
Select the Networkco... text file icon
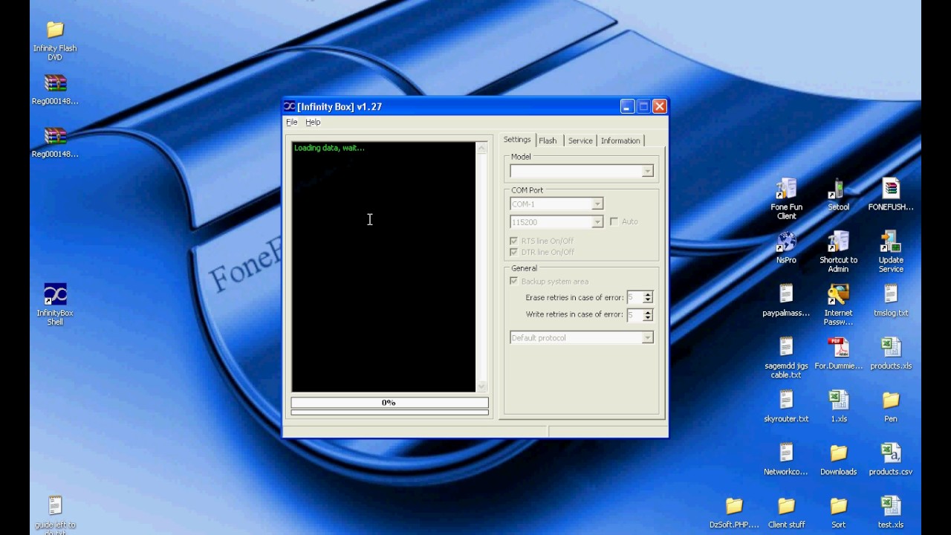click(x=786, y=453)
